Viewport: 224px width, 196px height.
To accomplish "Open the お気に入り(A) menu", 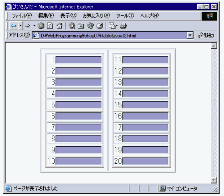I will pyautogui.click(x=96, y=16).
